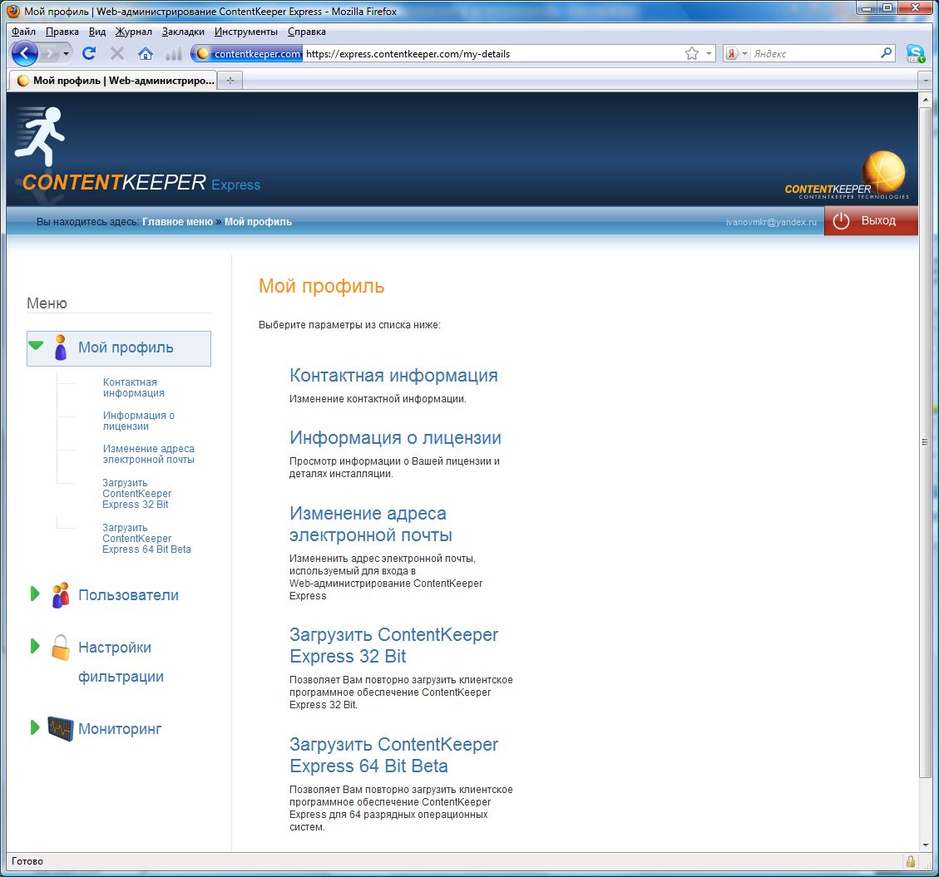Open the Журнал menu
This screenshot has height=877, width=939.
point(134,32)
